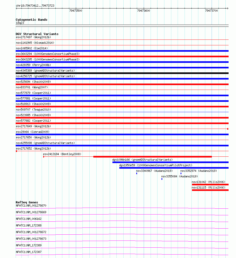Open variant esv3643294 (1000GenomesConsortiumPhase3)

click(48, 54)
